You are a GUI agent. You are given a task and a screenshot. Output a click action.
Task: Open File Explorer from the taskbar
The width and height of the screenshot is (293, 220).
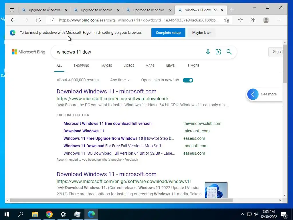pos(35,214)
